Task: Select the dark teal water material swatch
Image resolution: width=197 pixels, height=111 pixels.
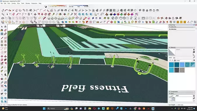Action: (177, 65)
